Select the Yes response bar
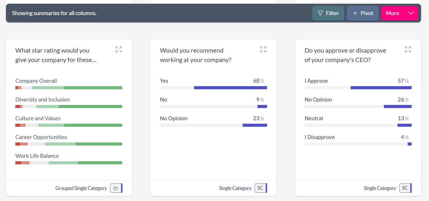Image resolution: width=429 pixels, height=201 pixels. pos(213,88)
